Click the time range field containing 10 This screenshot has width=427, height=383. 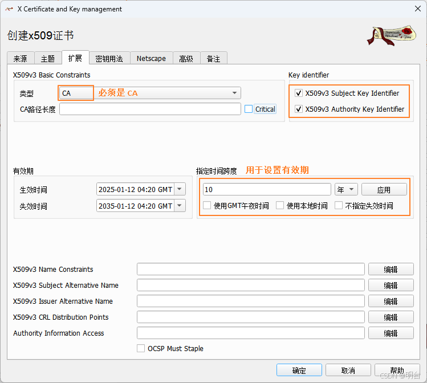[x=267, y=189]
